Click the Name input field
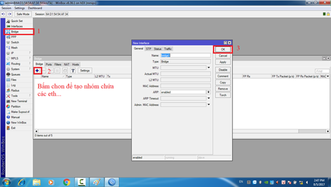The width and height of the screenshot is (331, 187). tap(186, 55)
